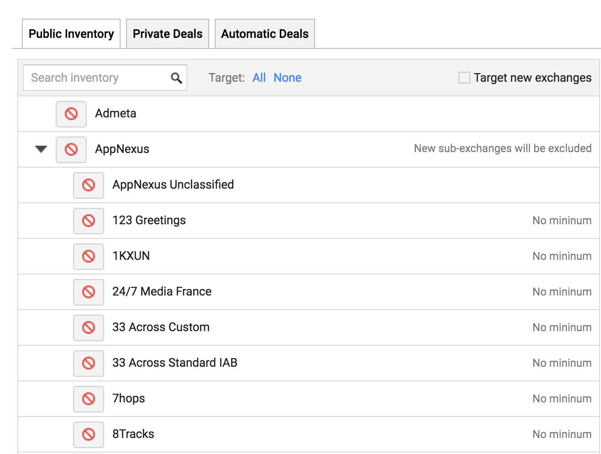This screenshot has height=454, width=601.
Task: Focus the Search inventory field
Action: tap(105, 78)
